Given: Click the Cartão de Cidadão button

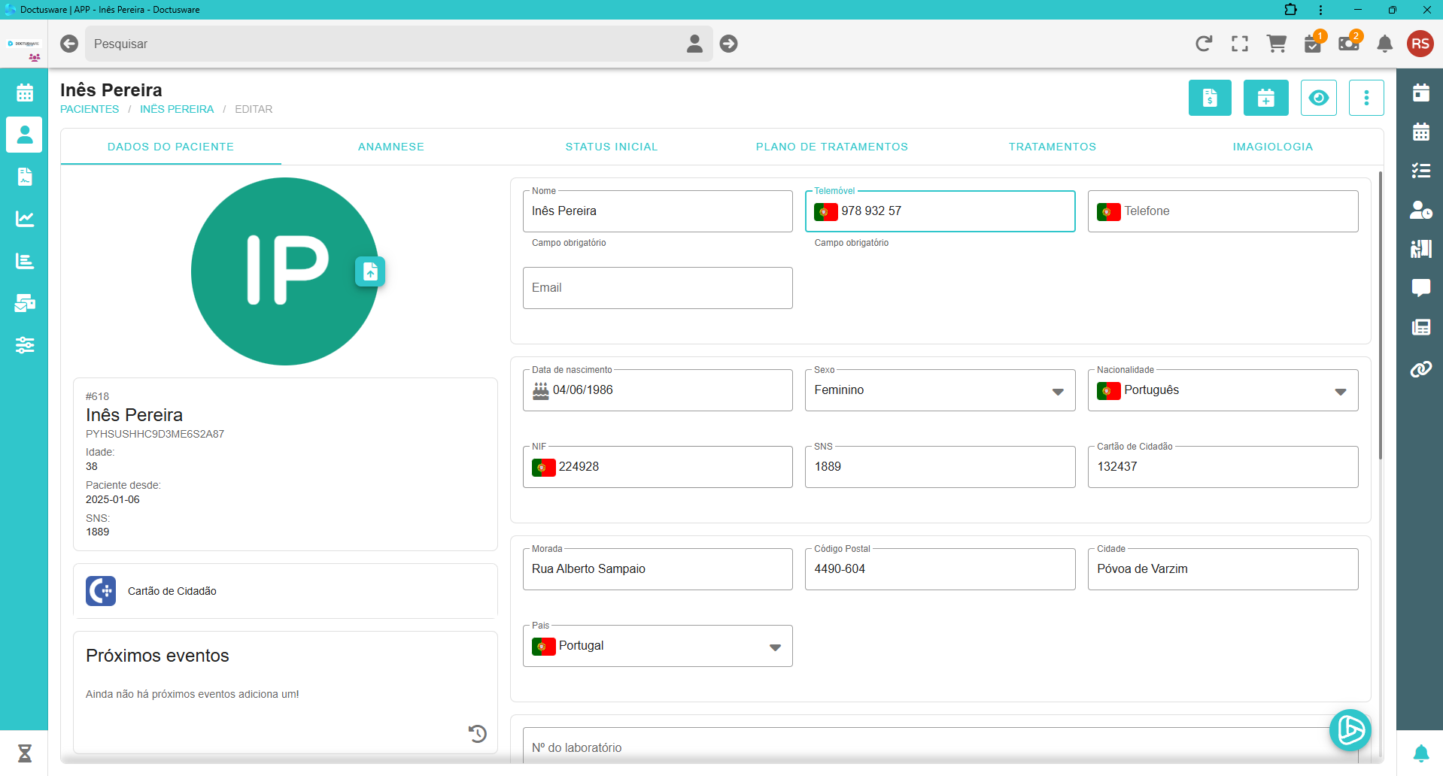Looking at the screenshot, I should pos(172,591).
